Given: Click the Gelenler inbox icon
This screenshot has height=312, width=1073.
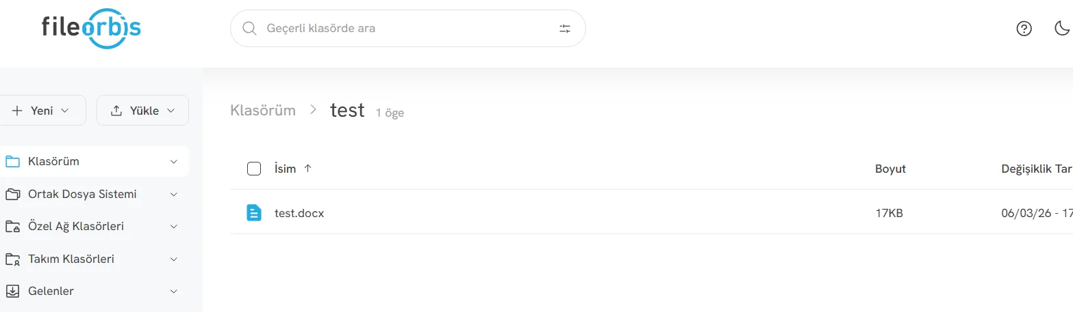Looking at the screenshot, I should point(12,292).
